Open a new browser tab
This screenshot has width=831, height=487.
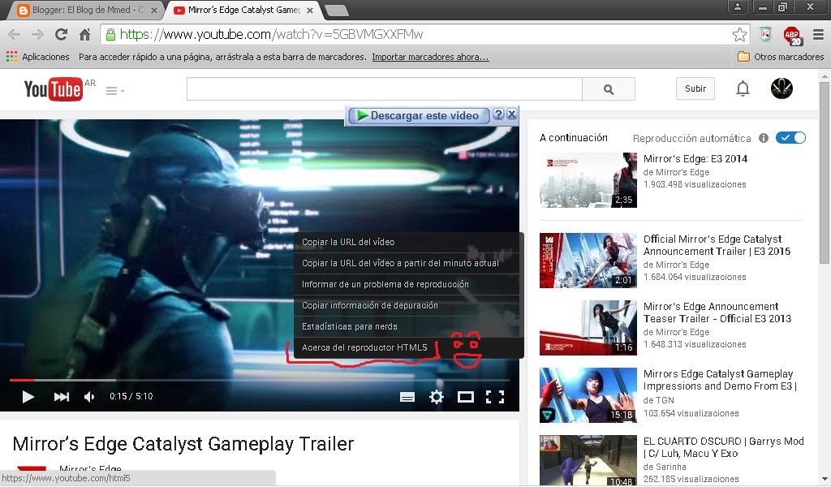336,11
